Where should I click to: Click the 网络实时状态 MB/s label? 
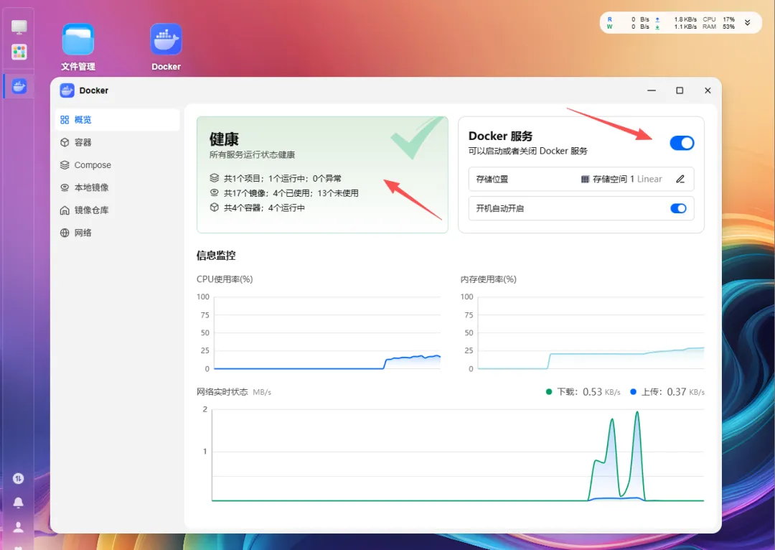point(234,392)
